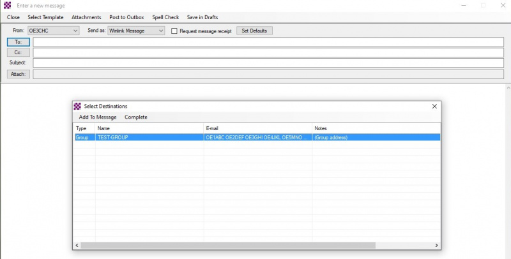Click the Close menu item
511x259 pixels.
(13, 17)
